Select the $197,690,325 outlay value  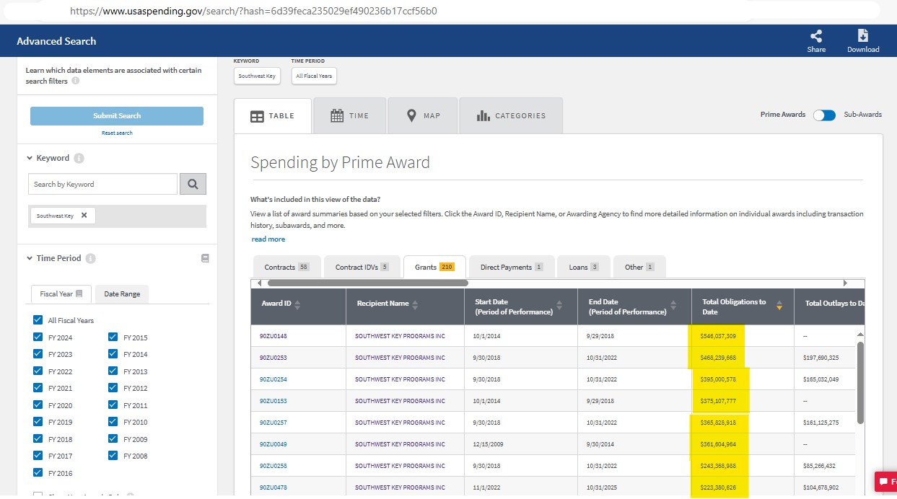(x=822, y=358)
